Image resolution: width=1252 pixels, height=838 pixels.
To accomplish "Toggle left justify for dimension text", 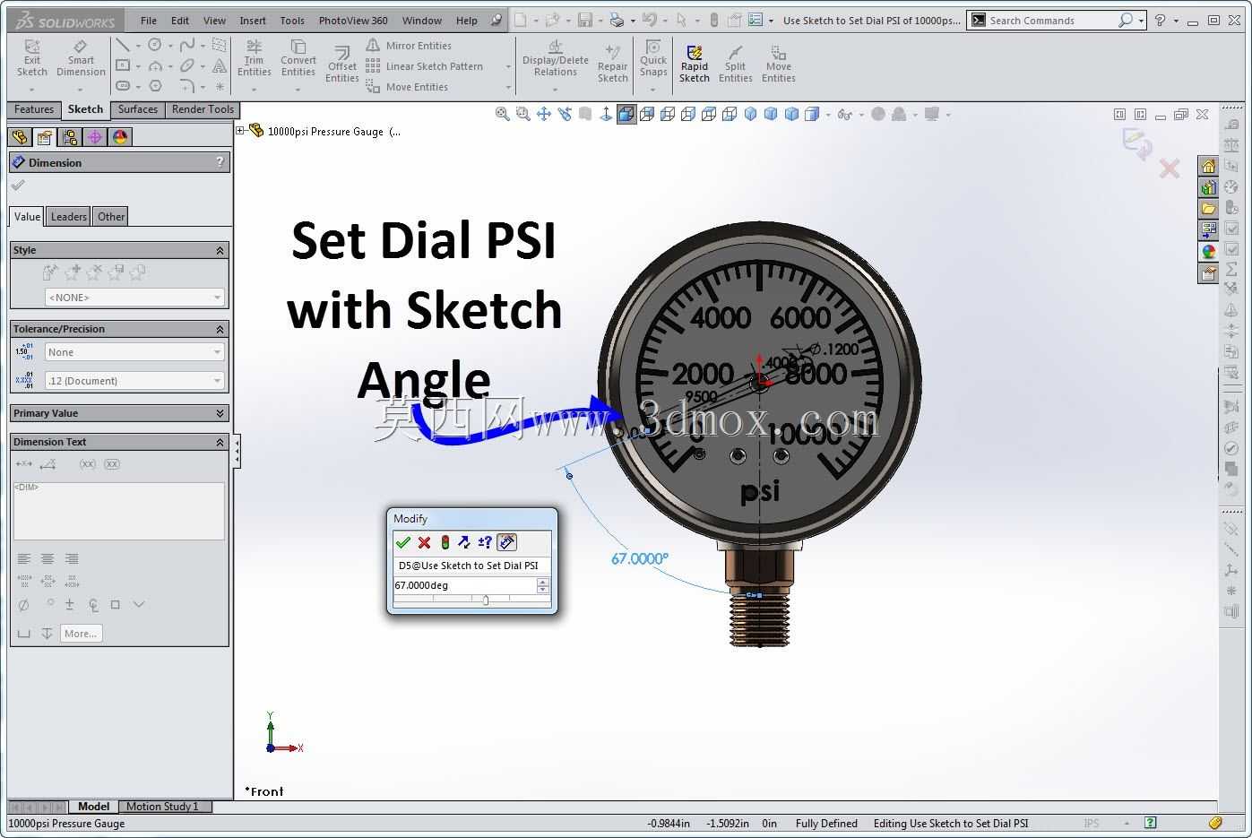I will tap(24, 559).
